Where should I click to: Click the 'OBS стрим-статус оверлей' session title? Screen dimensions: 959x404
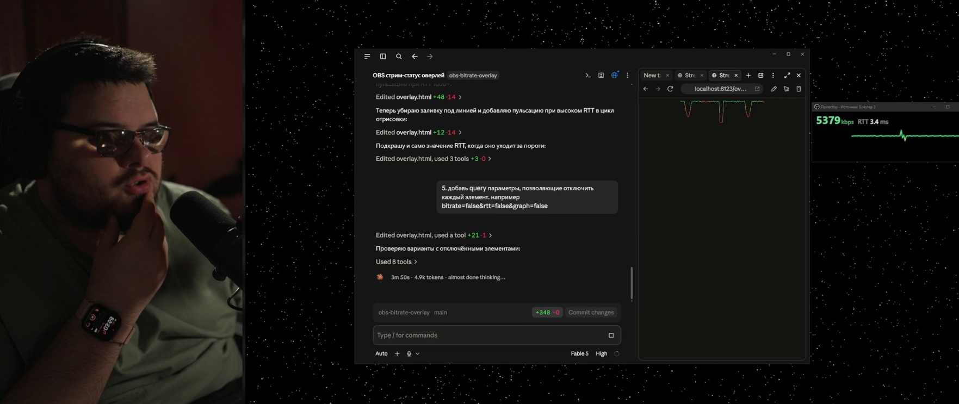pos(408,76)
